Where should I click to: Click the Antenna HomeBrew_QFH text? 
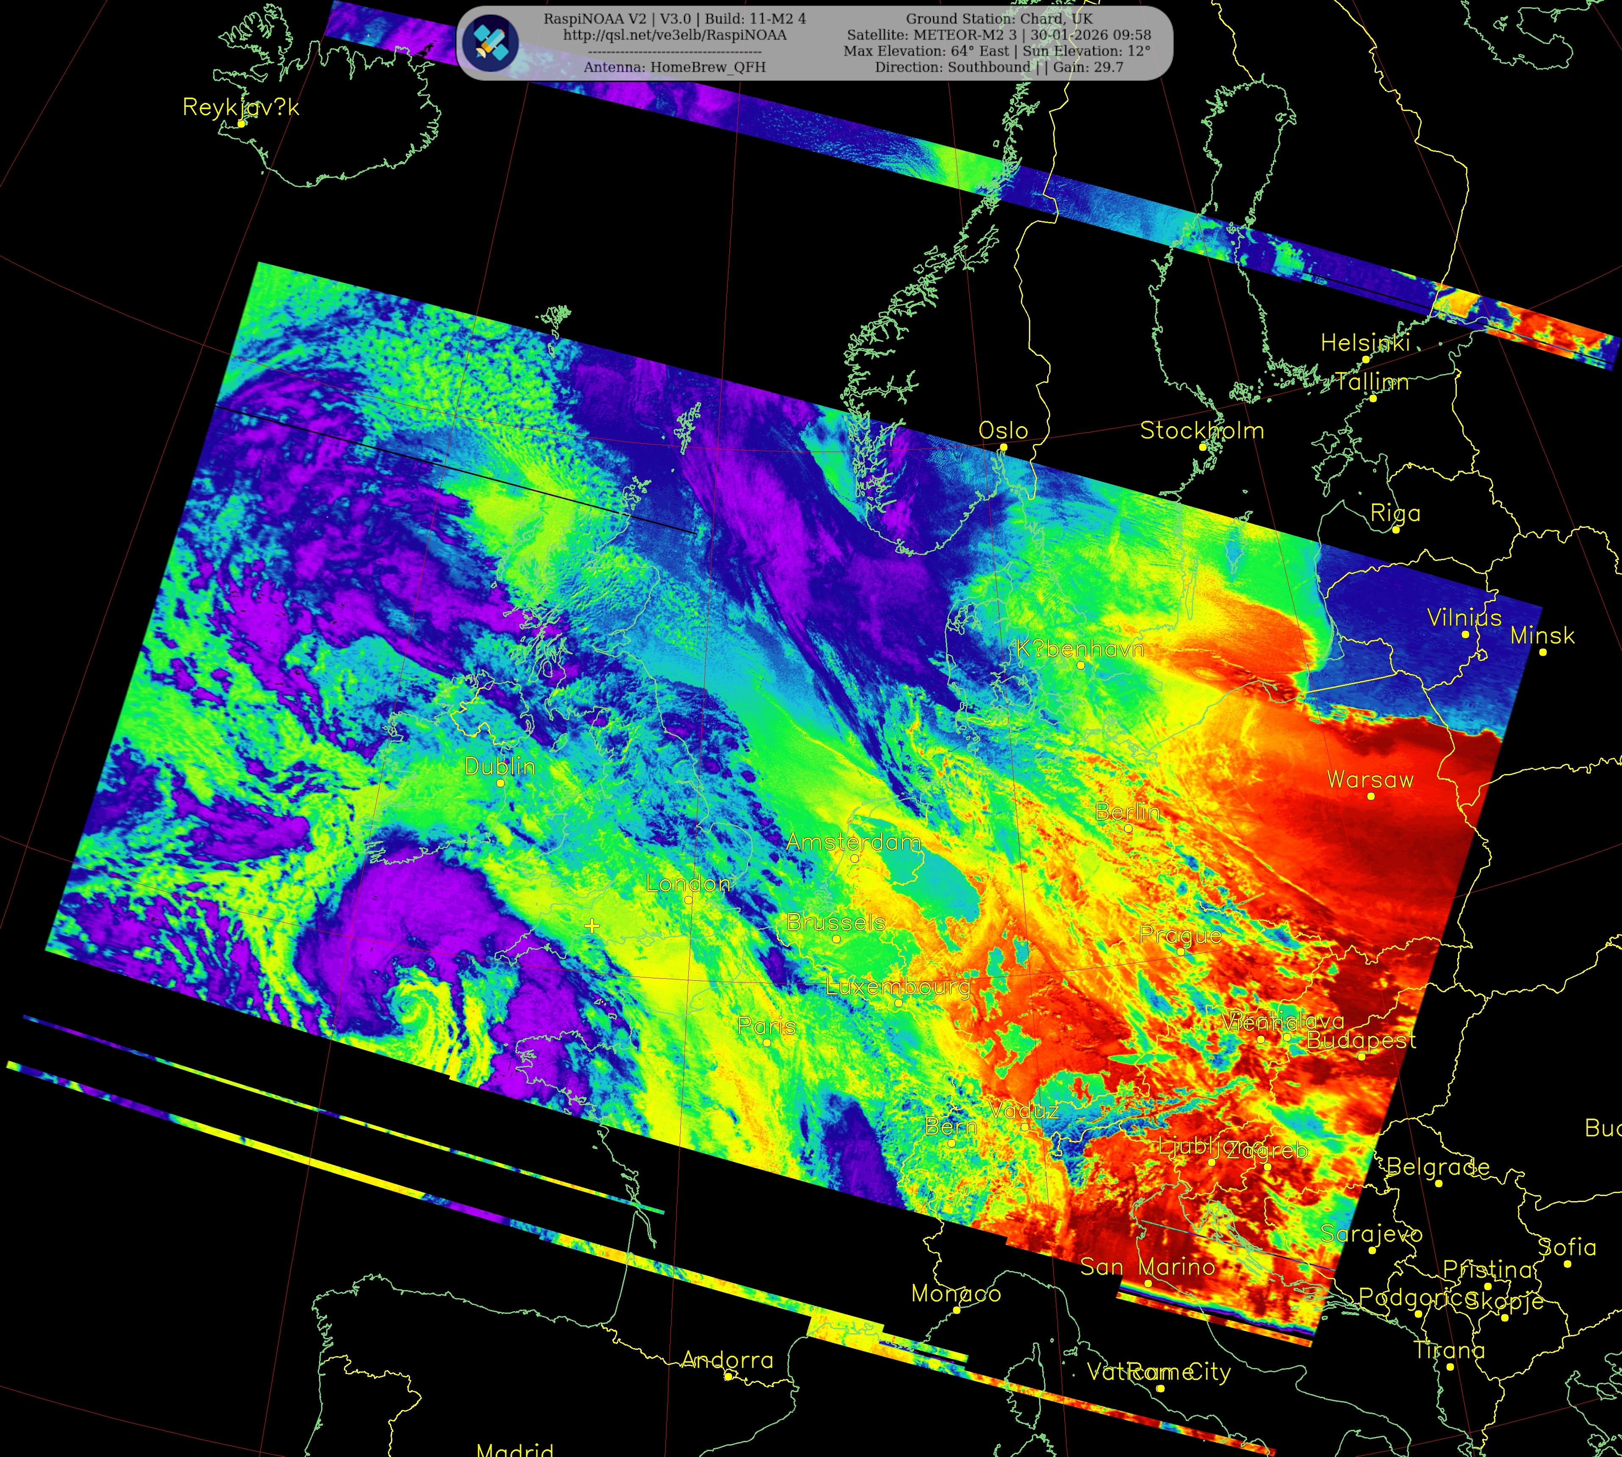674,67
